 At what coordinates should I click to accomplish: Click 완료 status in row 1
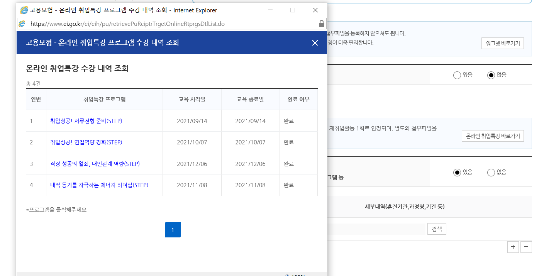point(289,121)
